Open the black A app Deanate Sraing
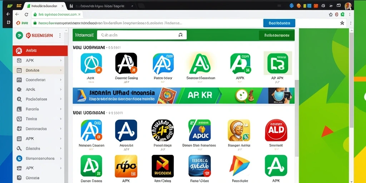The height and width of the screenshot is (183, 366). pos(126,63)
